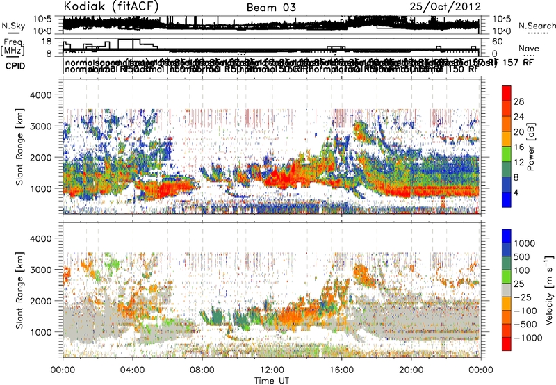
Task: Click the "18" frequency axis tick
Action: coord(47,42)
